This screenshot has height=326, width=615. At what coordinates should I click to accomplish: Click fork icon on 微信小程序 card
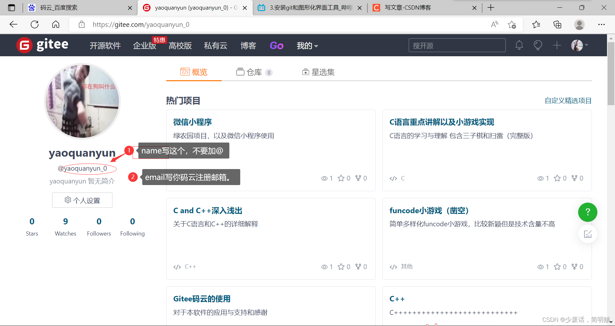pos(358,178)
